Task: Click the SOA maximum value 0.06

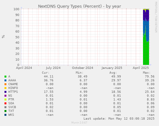Action: (151, 103)
